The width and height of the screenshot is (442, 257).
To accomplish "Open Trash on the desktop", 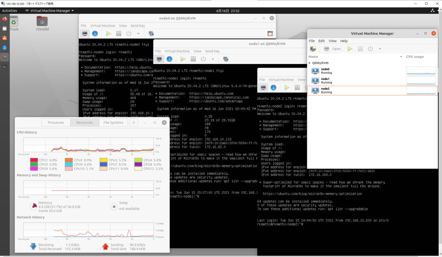I will pyautogui.click(x=14, y=23).
